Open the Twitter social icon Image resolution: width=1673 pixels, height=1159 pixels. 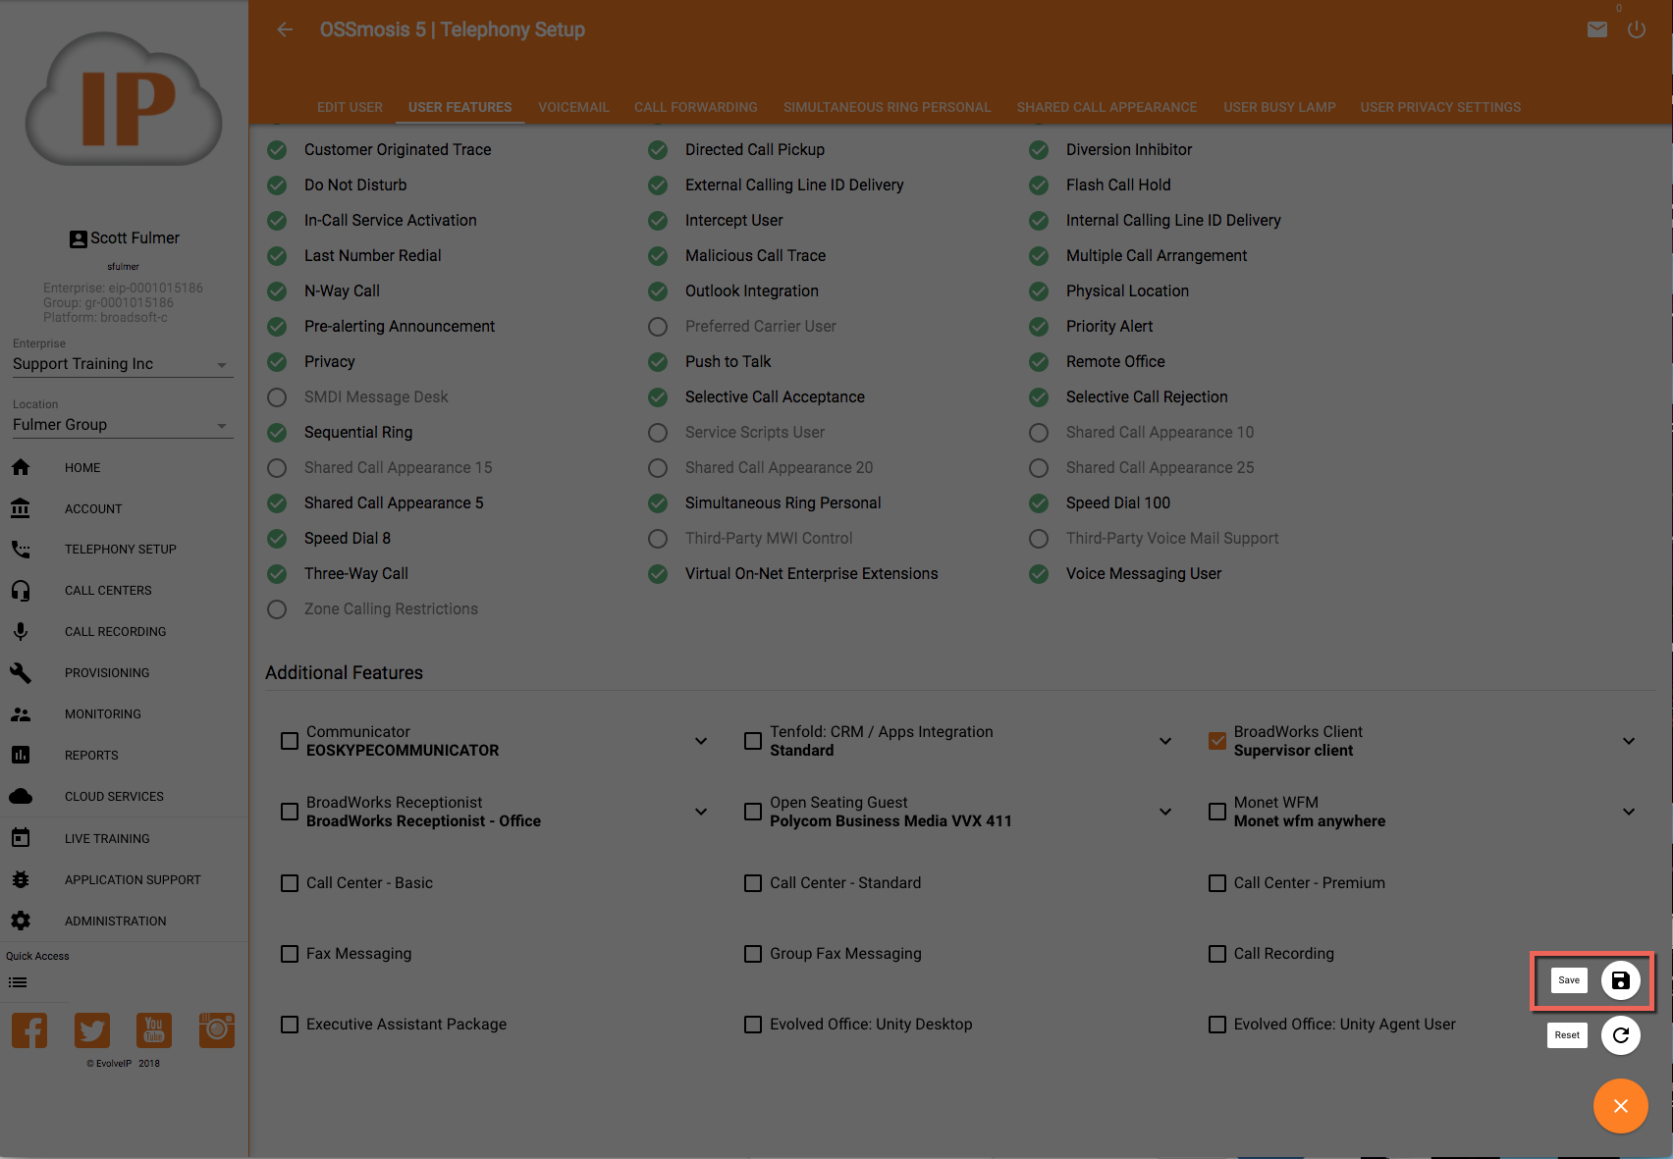92,1030
